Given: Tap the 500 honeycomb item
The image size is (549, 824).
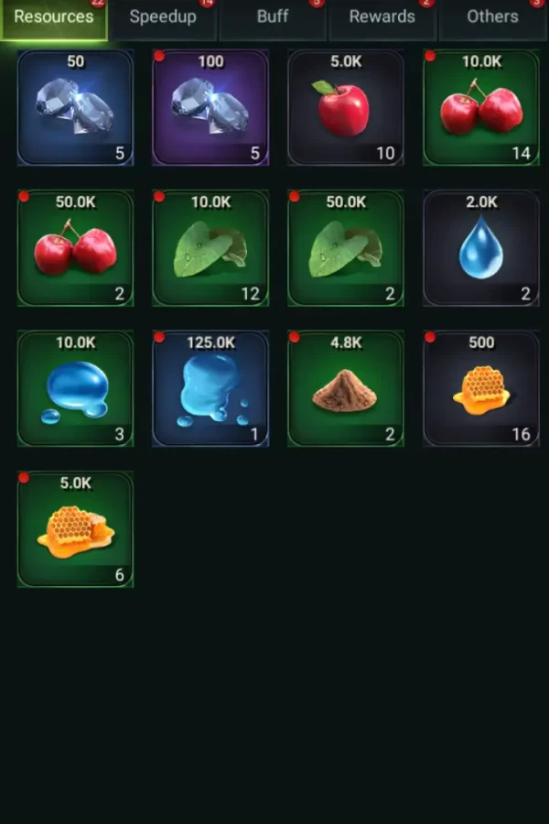Looking at the screenshot, I should pyautogui.click(x=481, y=388).
